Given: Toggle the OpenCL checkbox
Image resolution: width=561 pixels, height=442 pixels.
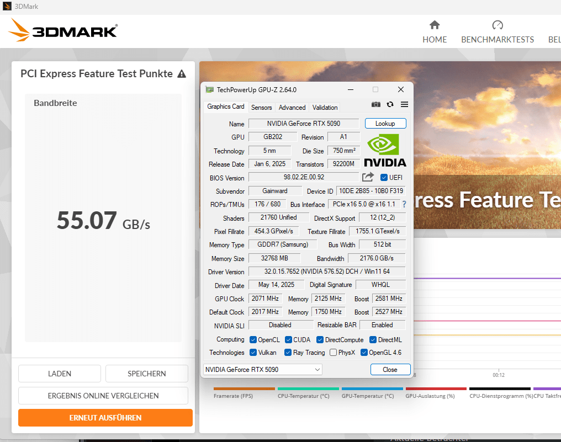Looking at the screenshot, I should (x=253, y=340).
